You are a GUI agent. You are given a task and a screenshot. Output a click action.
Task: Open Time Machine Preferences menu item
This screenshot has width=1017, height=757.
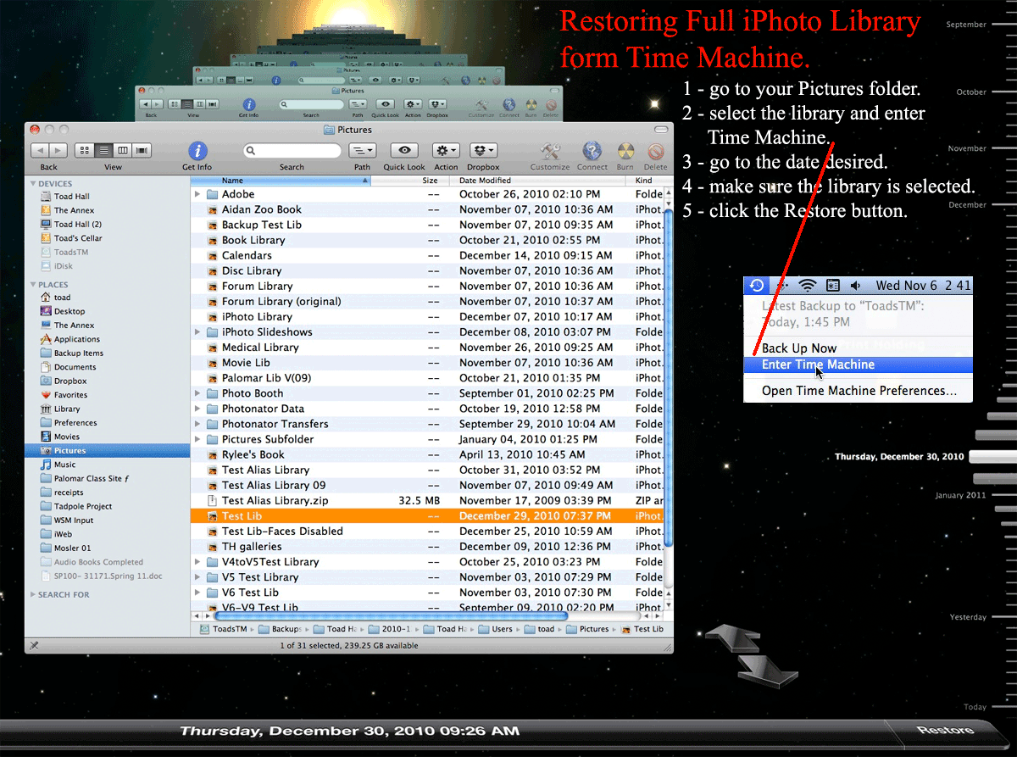(x=858, y=391)
